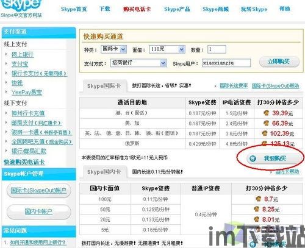
Task: Click the 0.429元/分钟 Skype rate cell
Action: [x=203, y=144]
